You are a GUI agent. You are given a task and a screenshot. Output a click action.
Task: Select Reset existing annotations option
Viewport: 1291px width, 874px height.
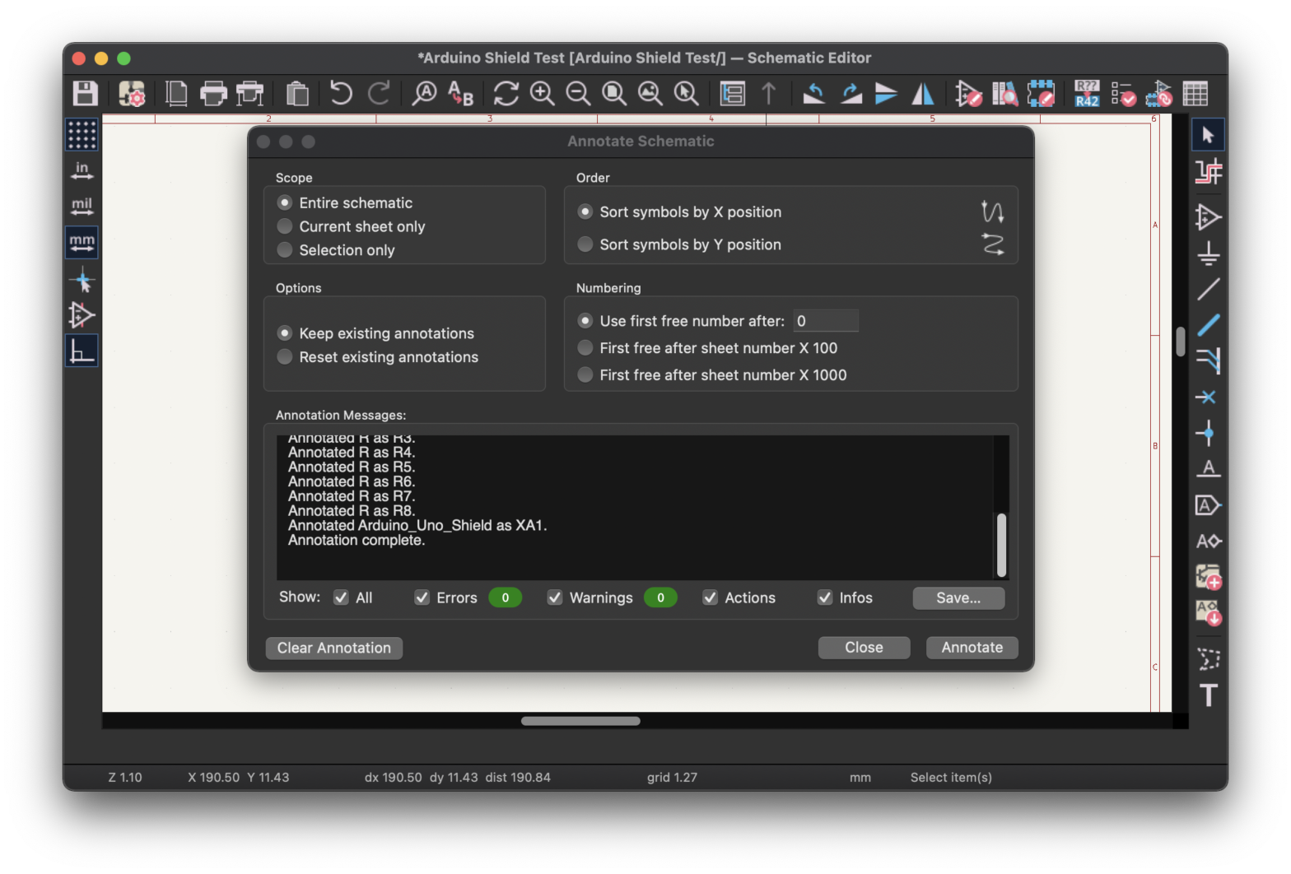coord(285,357)
